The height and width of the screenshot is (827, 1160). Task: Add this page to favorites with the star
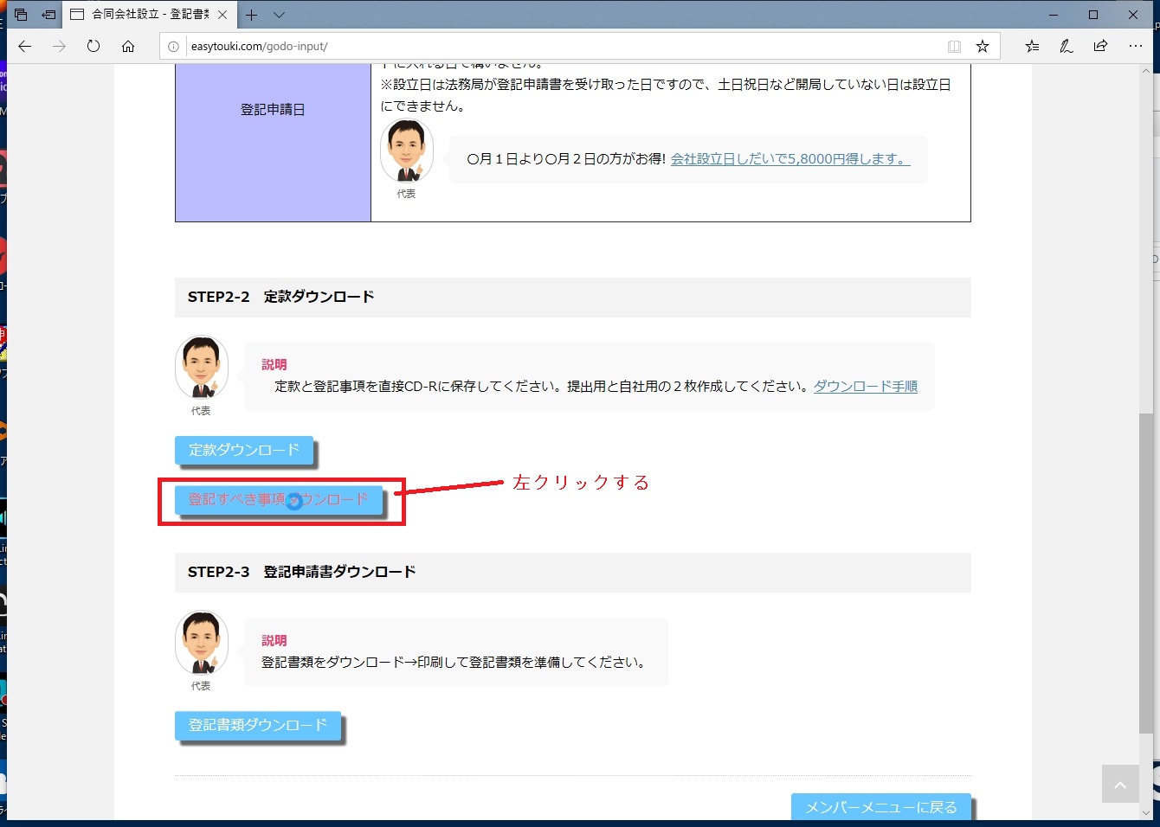tap(983, 47)
